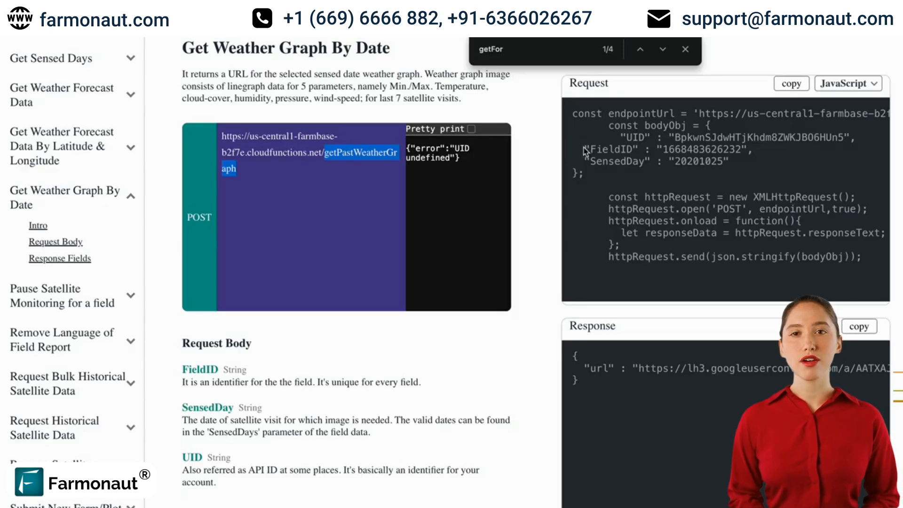Click the POST method label
The image size is (903, 508).
tap(199, 217)
